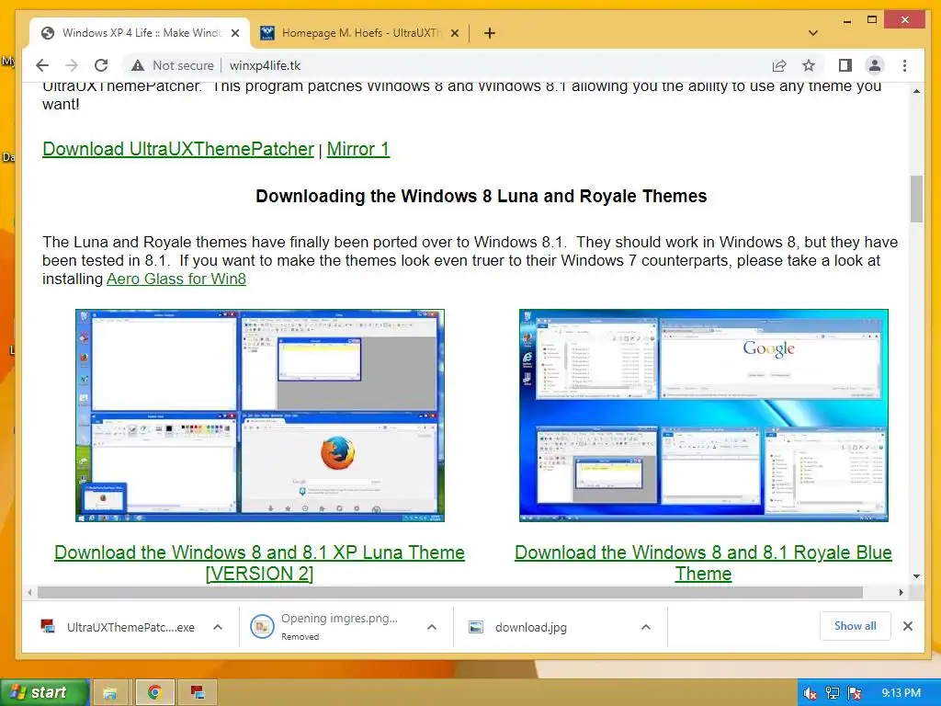Image resolution: width=941 pixels, height=706 pixels.
Task: Expand the tab search chevron
Action: point(813,33)
